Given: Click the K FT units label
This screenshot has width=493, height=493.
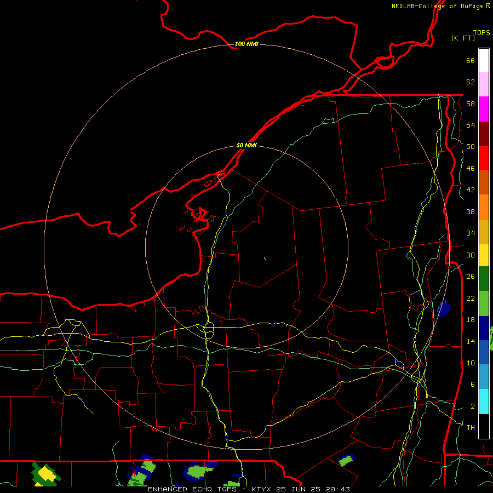Looking at the screenshot, I should 463,38.
